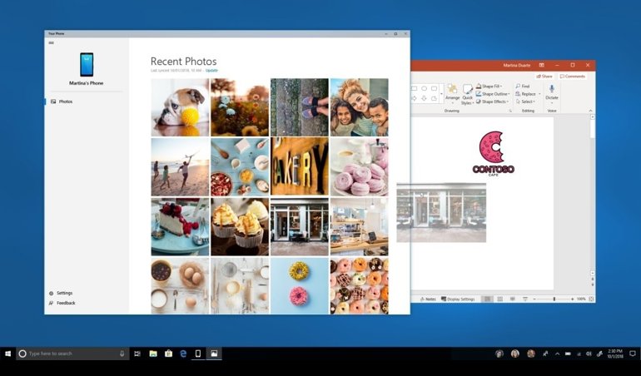Click the Your Phone hamburger menu icon
This screenshot has height=376, width=641.
click(x=51, y=42)
